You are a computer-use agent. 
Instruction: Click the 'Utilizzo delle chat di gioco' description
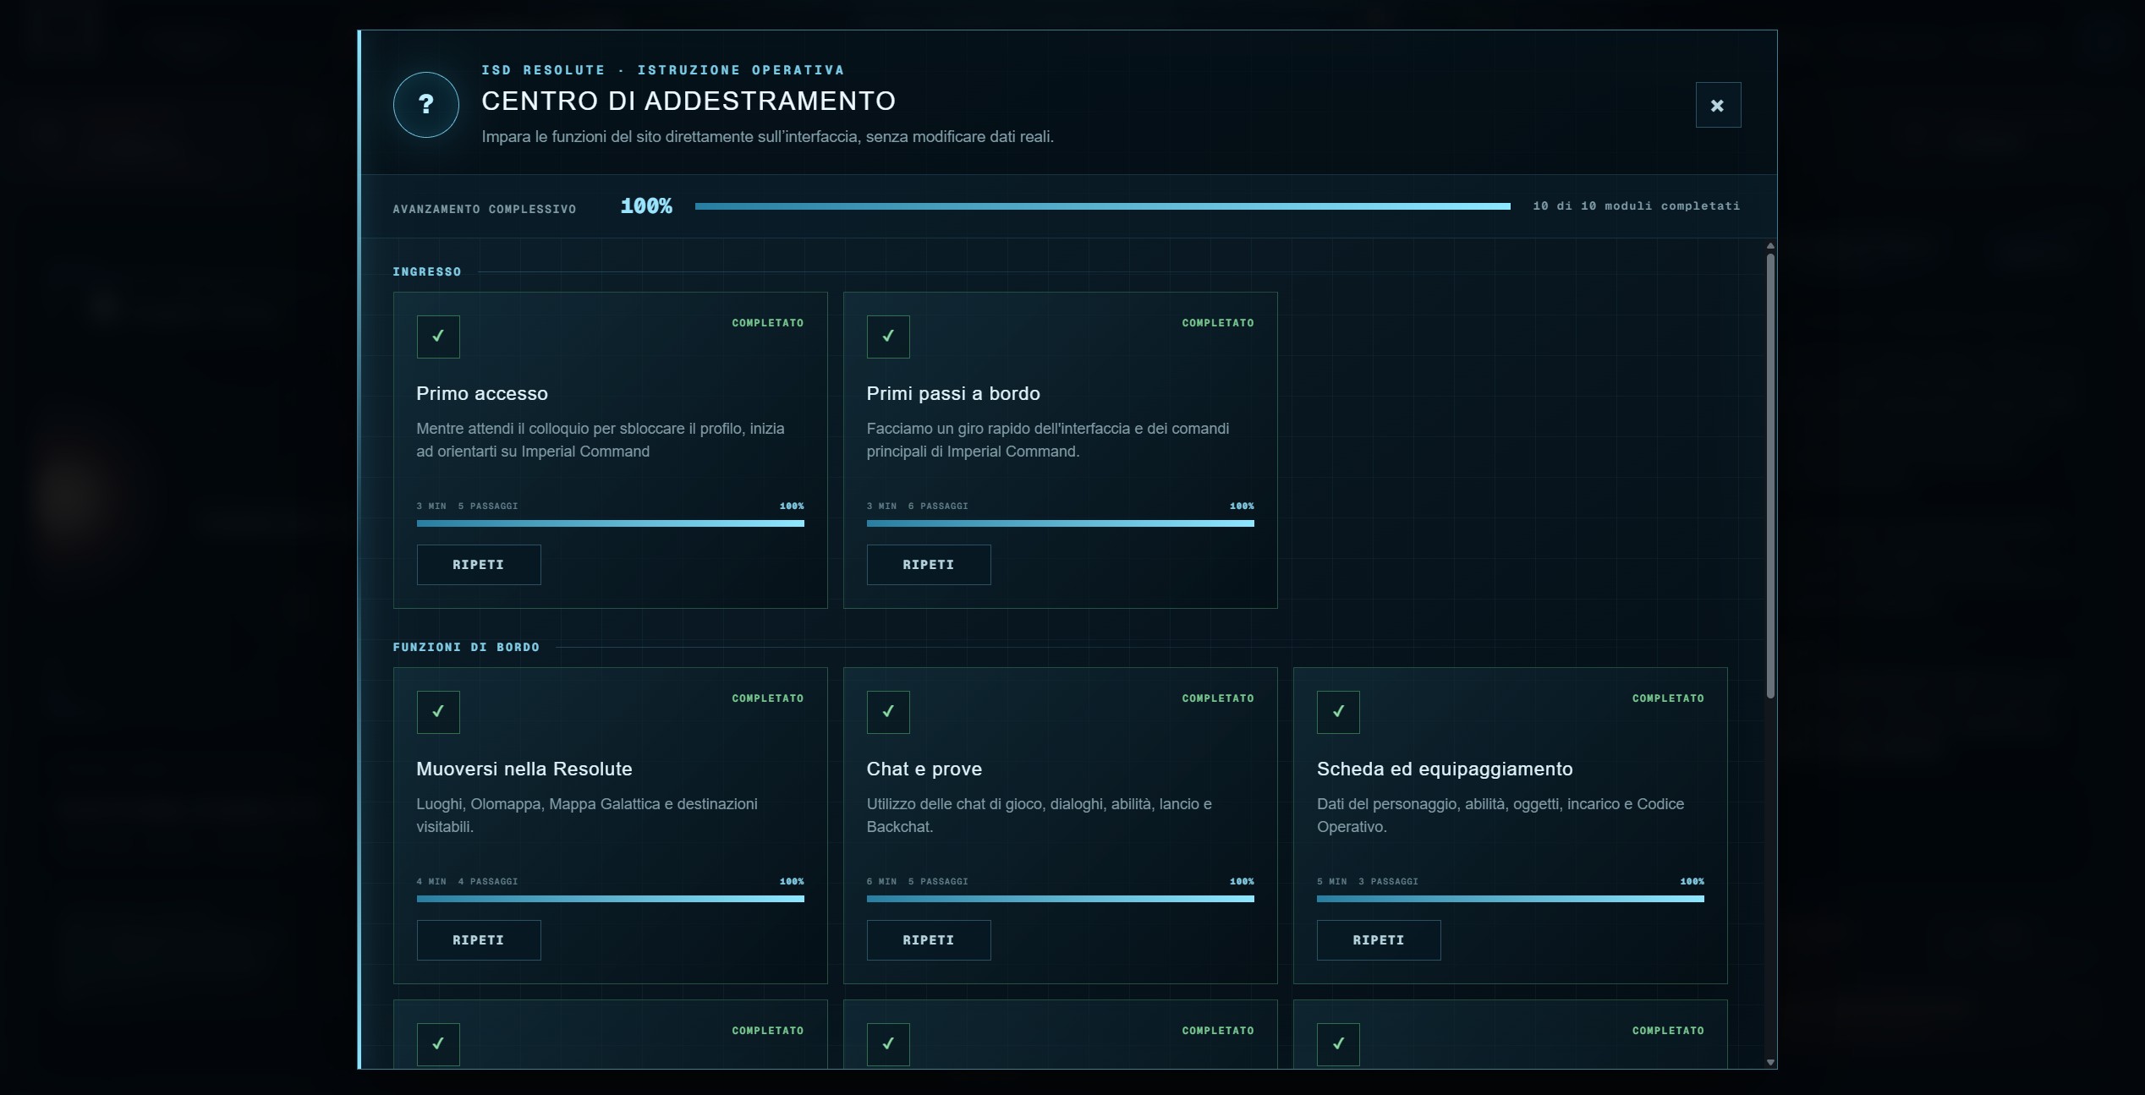1040,815
